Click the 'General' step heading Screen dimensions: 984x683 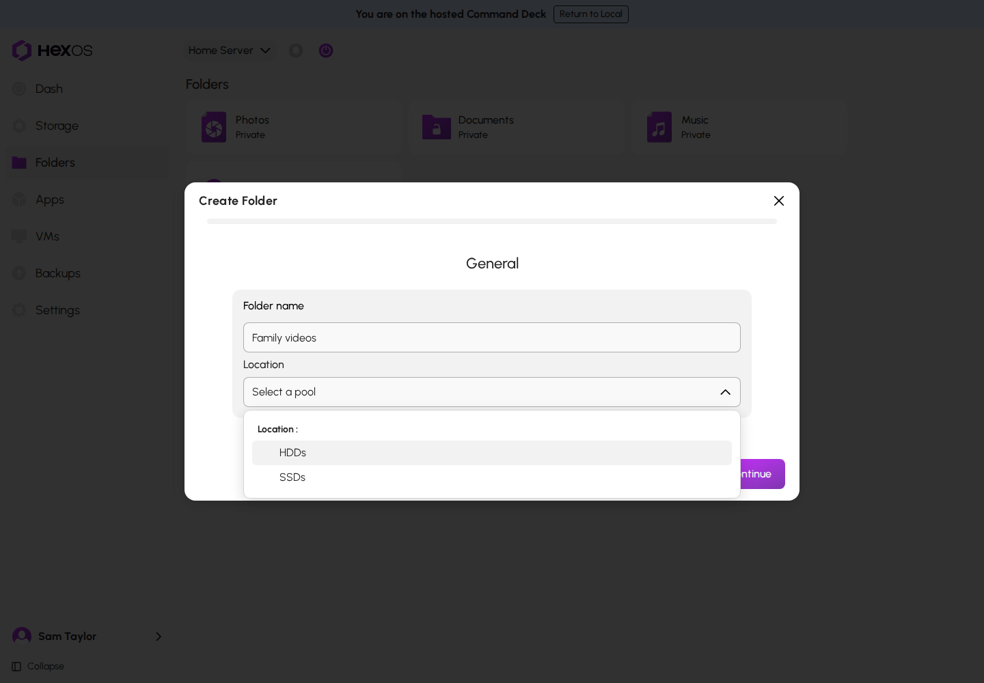tap(492, 264)
